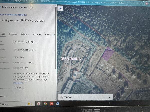Toggle the Легенда up-down arrows
This screenshot has height=112, width=150.
tap(109, 97)
